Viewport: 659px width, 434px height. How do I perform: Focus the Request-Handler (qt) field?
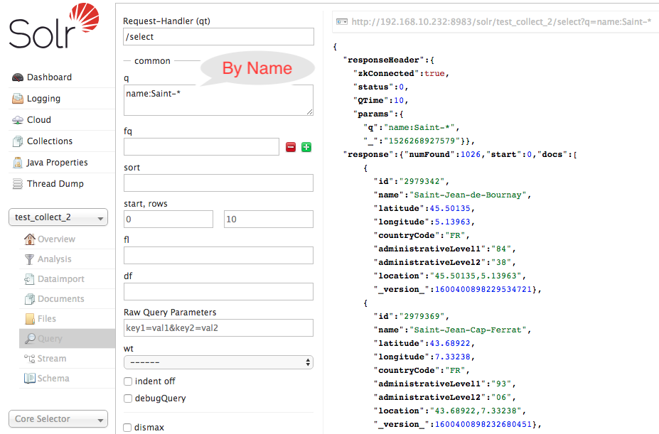(x=218, y=36)
